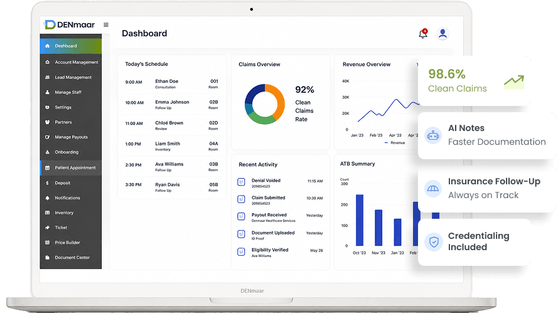Open Price Builder menu item label
The width and height of the screenshot is (558, 326).
pos(67,243)
